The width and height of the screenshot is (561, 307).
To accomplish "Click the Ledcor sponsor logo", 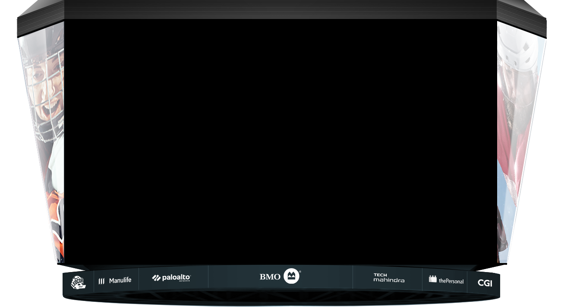I will pyautogui.click(x=78, y=282).
